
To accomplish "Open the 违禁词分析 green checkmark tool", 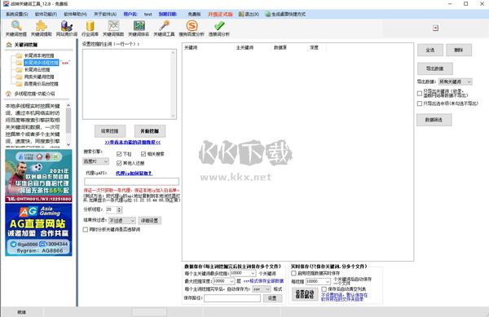I will coord(219,29).
